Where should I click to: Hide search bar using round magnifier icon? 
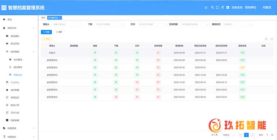pos(266,39)
